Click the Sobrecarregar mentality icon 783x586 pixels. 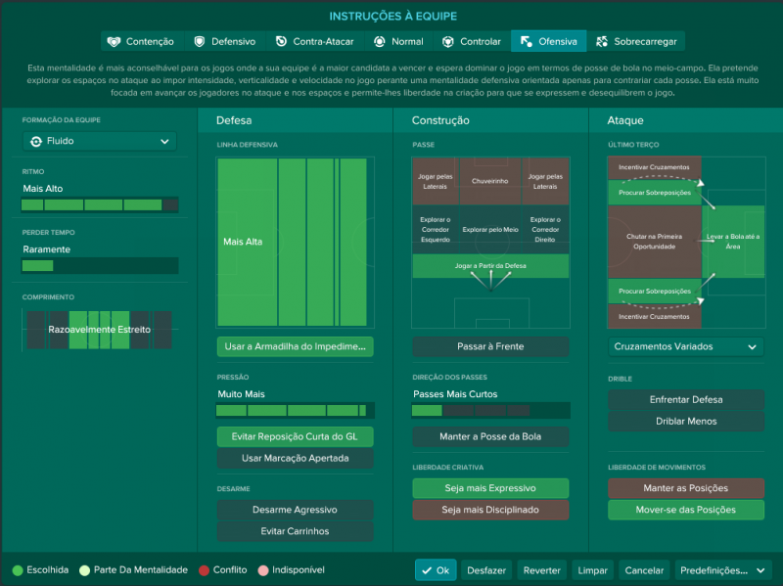pos(602,42)
